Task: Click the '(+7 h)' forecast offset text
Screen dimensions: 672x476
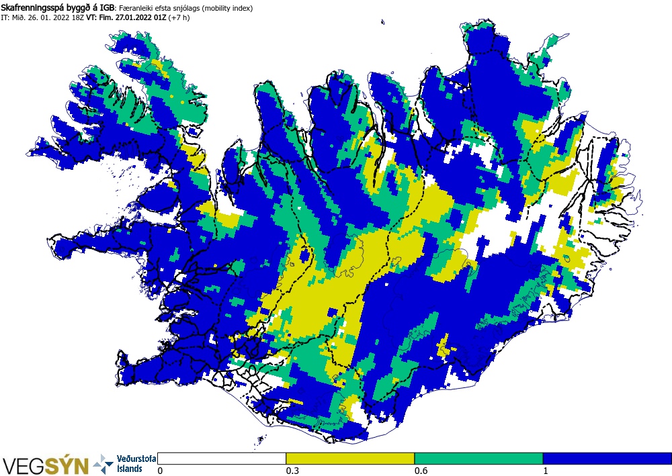Action: pos(179,17)
